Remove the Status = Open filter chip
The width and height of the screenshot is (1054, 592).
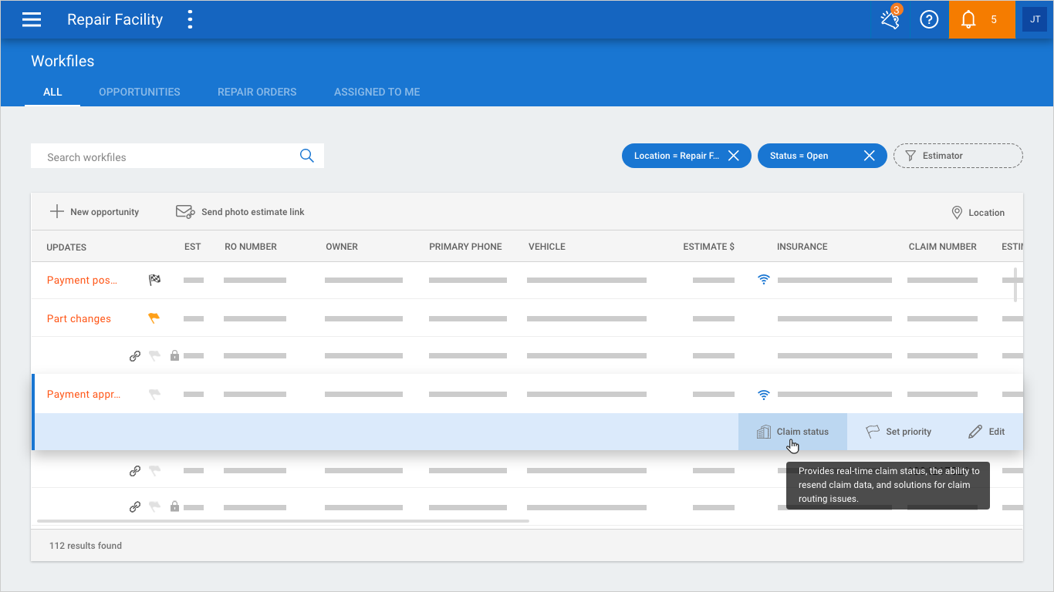click(870, 156)
